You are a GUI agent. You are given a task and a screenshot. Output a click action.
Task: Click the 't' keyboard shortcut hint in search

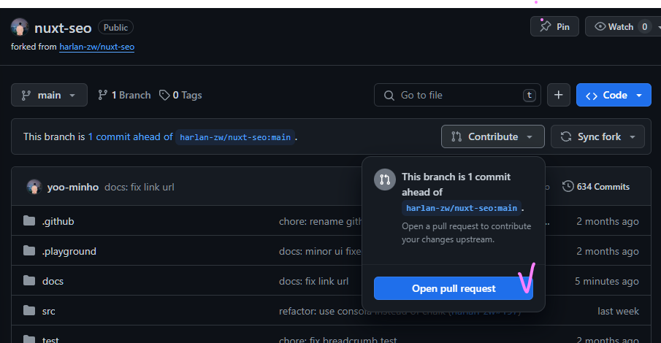tap(529, 95)
